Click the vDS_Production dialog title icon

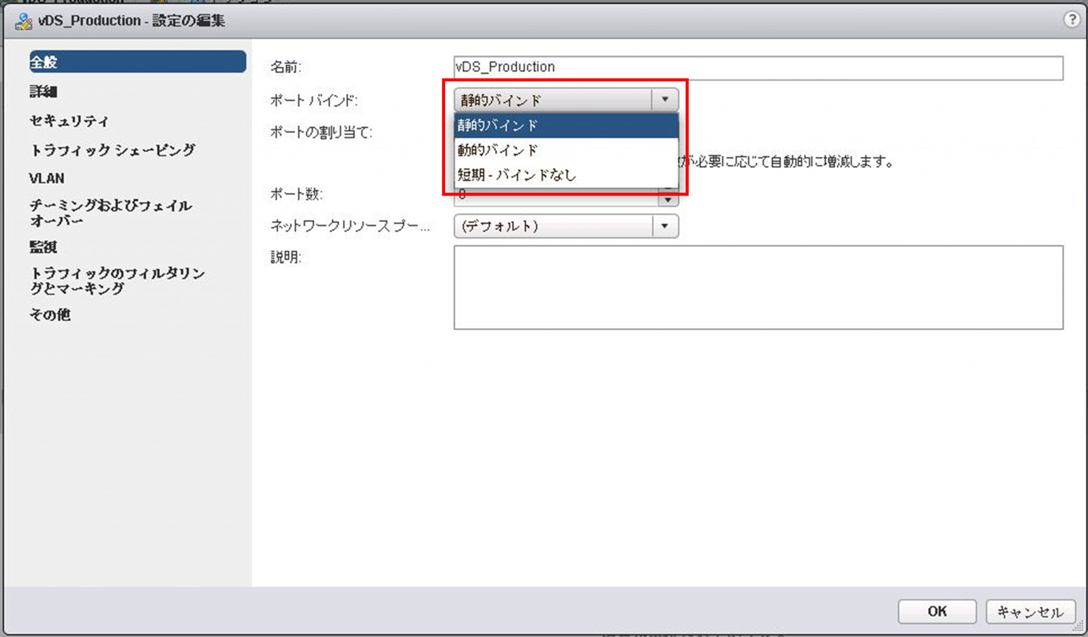[23, 21]
